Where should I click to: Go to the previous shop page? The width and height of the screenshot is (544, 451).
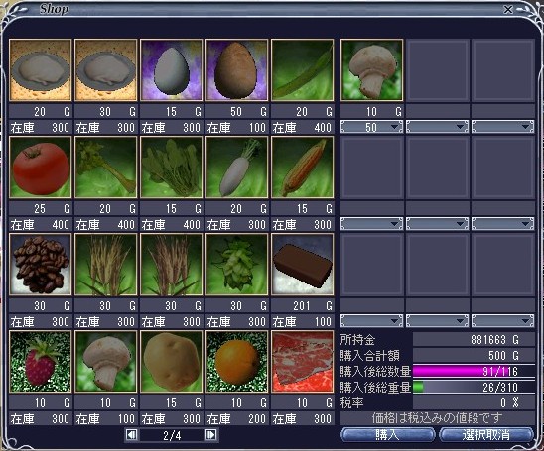[x=131, y=435]
